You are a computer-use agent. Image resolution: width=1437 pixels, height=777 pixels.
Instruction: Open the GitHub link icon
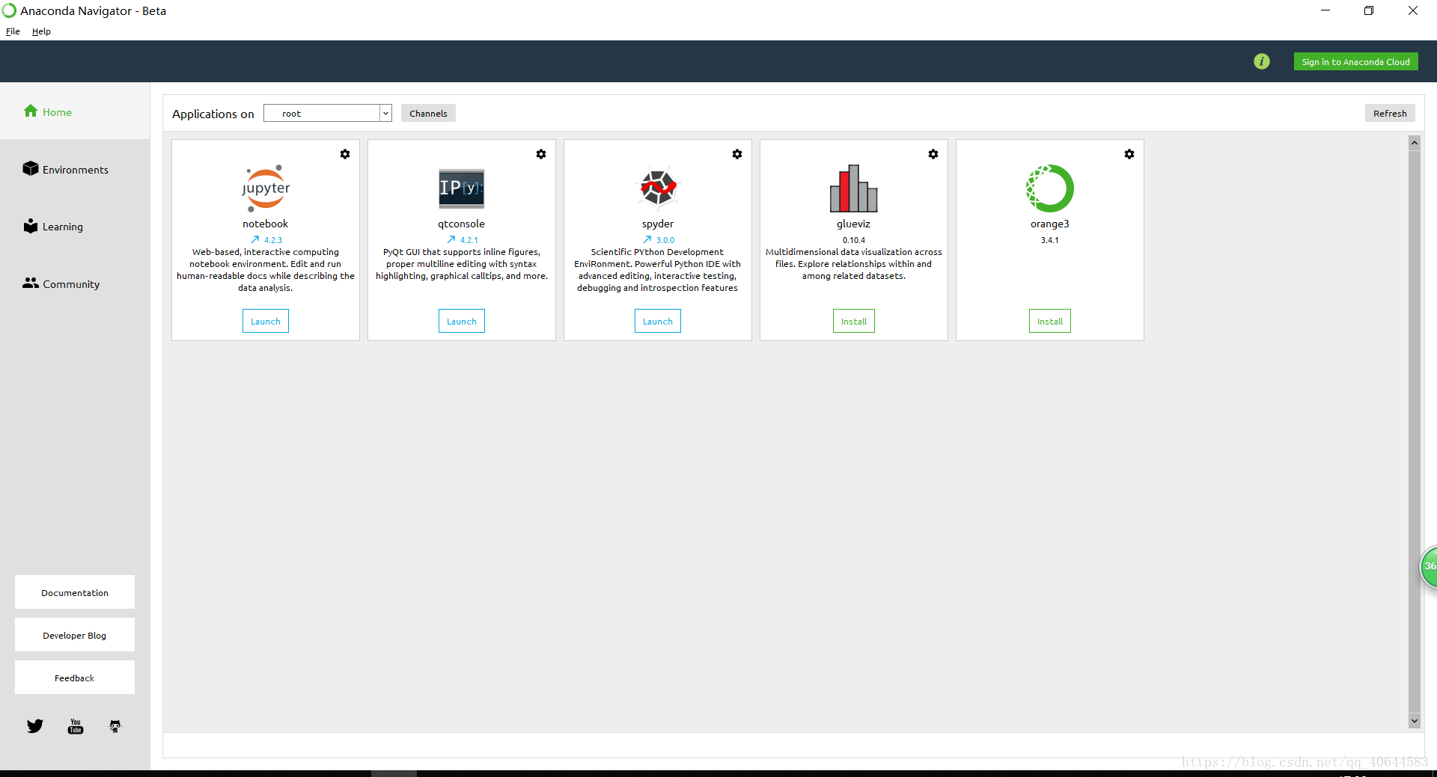[115, 726]
